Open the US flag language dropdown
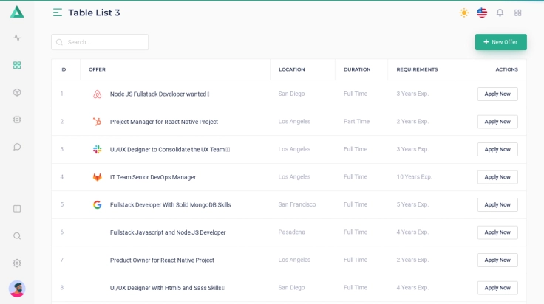The width and height of the screenshot is (544, 304). [x=482, y=13]
